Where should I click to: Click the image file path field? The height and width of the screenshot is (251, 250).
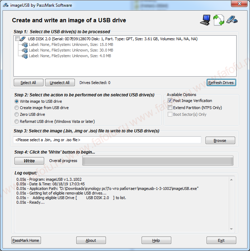pos(107,140)
